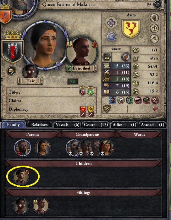Switch to the Allies tab
The height and width of the screenshot is (220, 171).
pyautogui.click(x=124, y=125)
